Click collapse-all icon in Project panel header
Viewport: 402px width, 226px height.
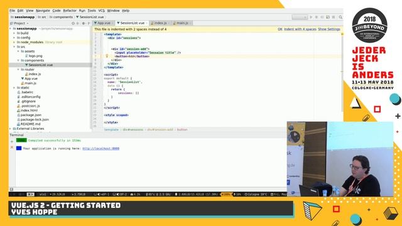point(78,23)
